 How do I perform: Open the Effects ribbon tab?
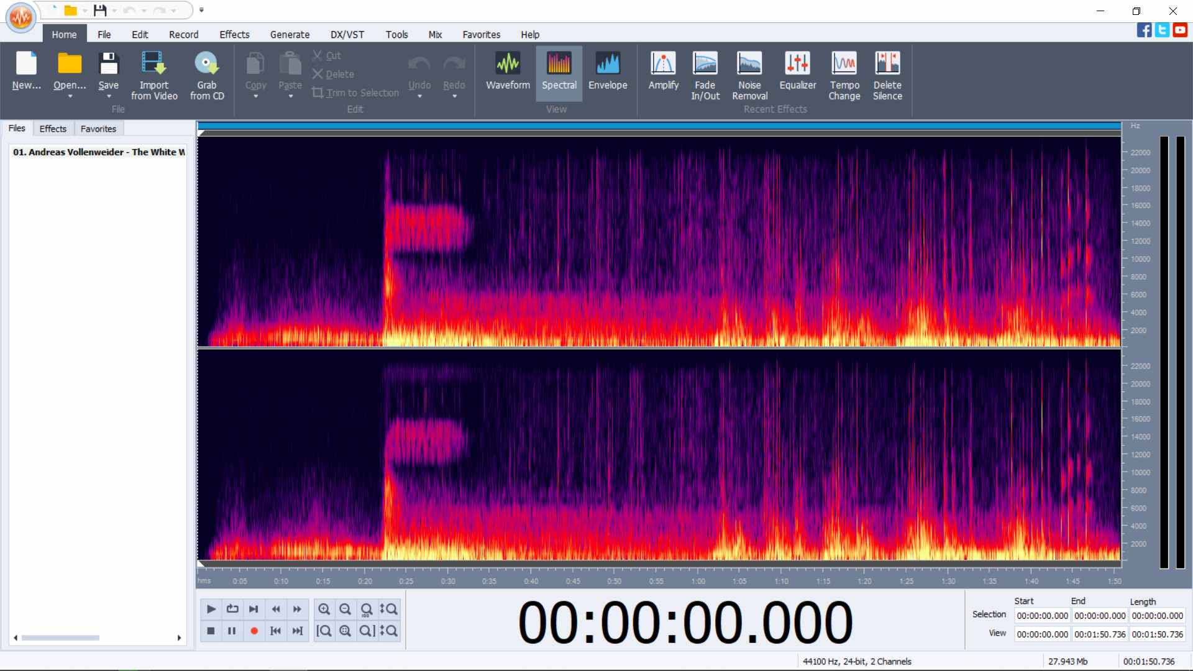tap(234, 35)
